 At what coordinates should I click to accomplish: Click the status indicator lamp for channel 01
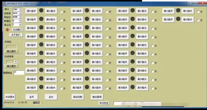pos(41,10)
